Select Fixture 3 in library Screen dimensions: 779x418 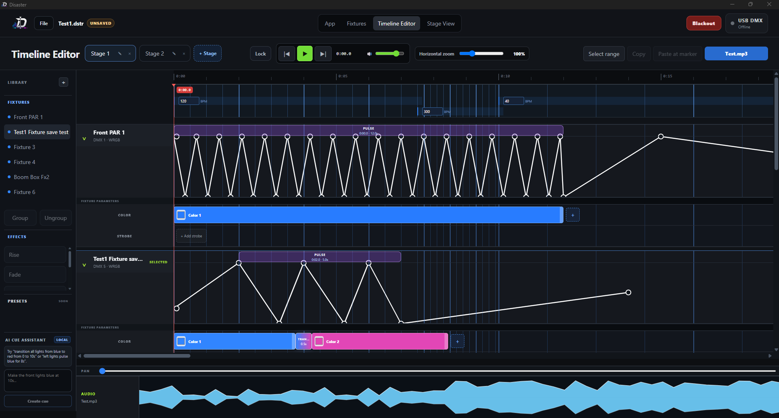(37, 147)
